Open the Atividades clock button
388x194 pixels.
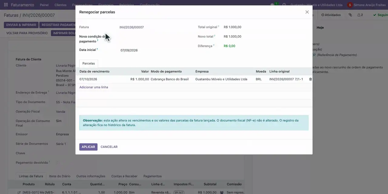click(331, 15)
